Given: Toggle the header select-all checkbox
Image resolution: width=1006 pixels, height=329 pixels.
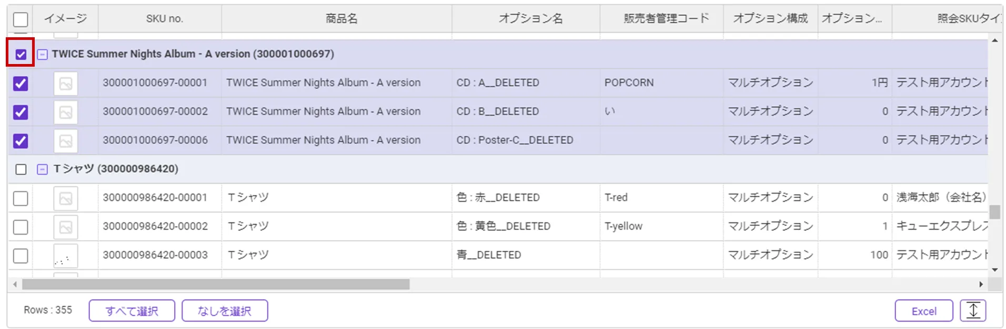Looking at the screenshot, I should tap(21, 19).
